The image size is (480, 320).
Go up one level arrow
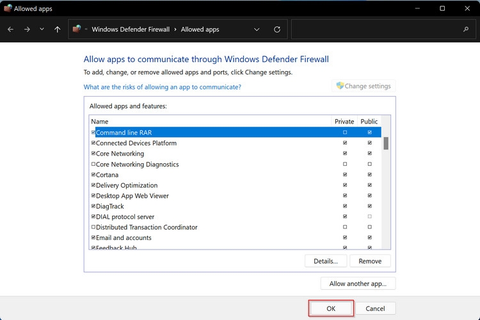(57, 29)
